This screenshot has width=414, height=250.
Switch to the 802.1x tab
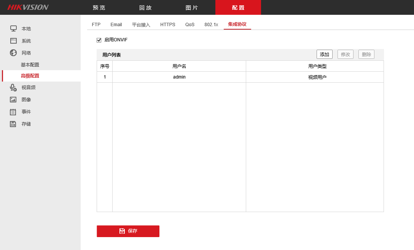(211, 25)
